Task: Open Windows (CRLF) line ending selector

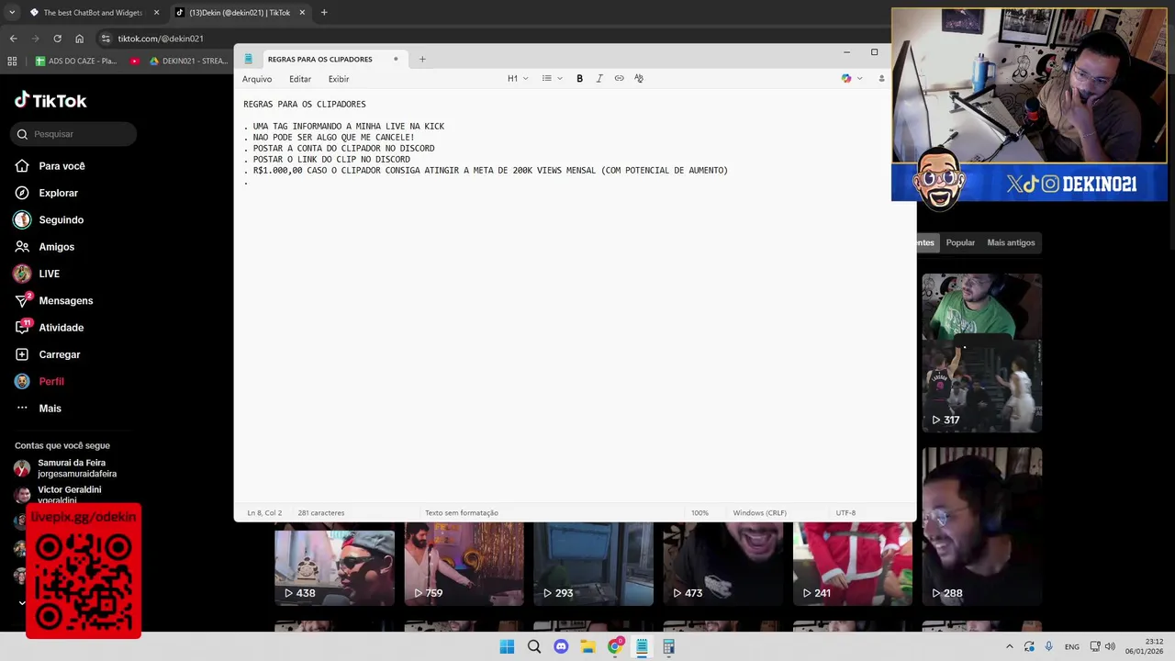Action: pos(759,513)
